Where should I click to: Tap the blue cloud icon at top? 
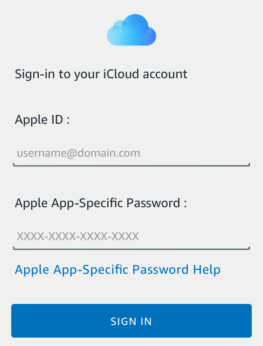131,30
